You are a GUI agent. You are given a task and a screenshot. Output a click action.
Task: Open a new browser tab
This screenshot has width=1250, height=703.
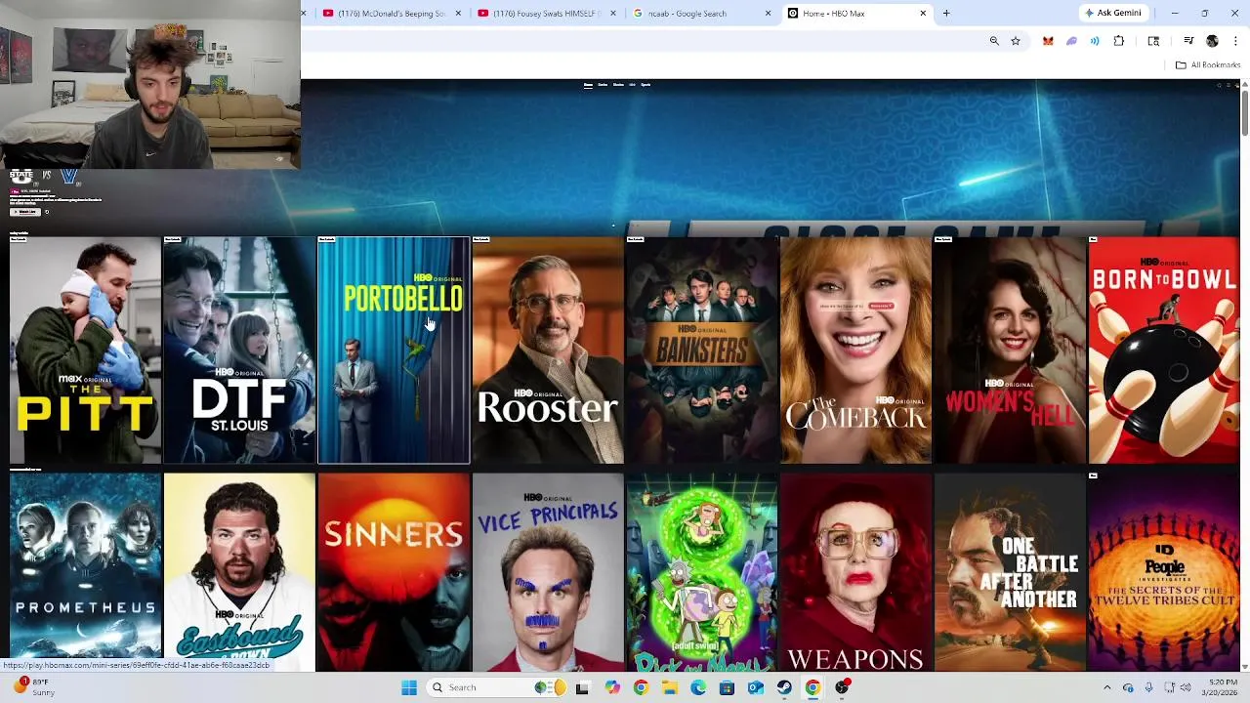pyautogui.click(x=946, y=14)
